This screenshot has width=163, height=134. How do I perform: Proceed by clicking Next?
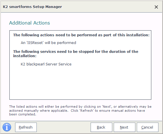(x=125, y=127)
